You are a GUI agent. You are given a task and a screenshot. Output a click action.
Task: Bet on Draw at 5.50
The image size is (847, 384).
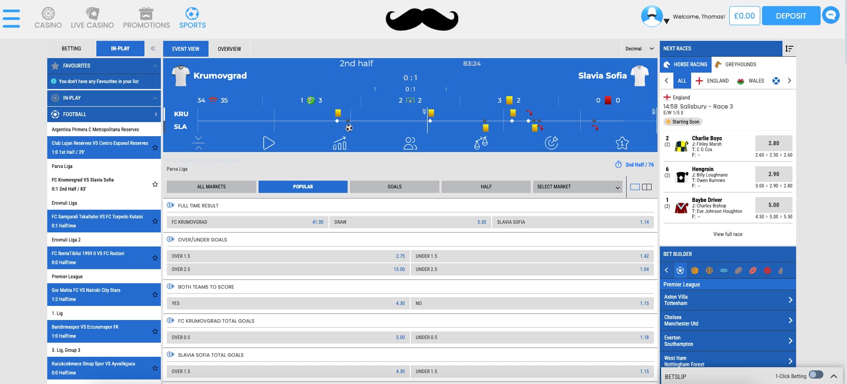410,222
